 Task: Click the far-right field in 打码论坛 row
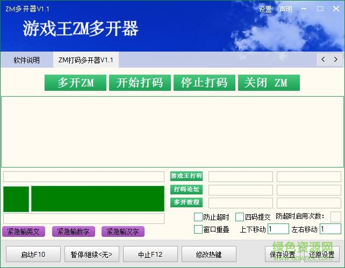point(309,190)
